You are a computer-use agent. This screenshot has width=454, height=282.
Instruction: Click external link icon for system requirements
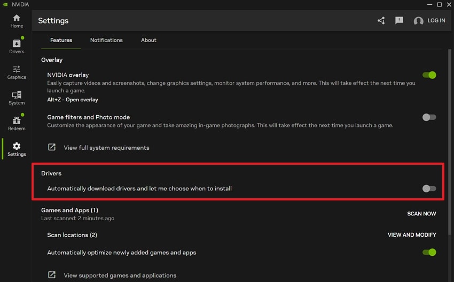click(51, 147)
